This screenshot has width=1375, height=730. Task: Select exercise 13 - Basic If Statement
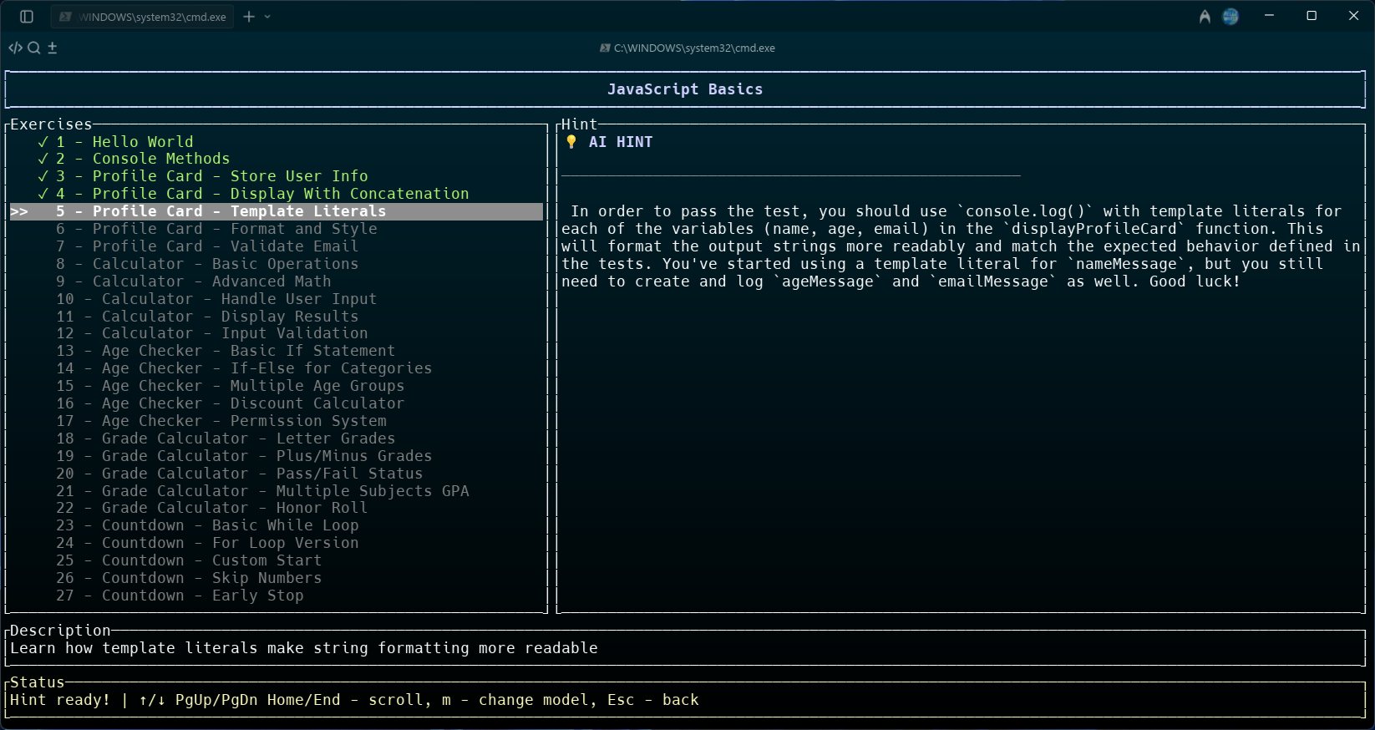pos(277,351)
